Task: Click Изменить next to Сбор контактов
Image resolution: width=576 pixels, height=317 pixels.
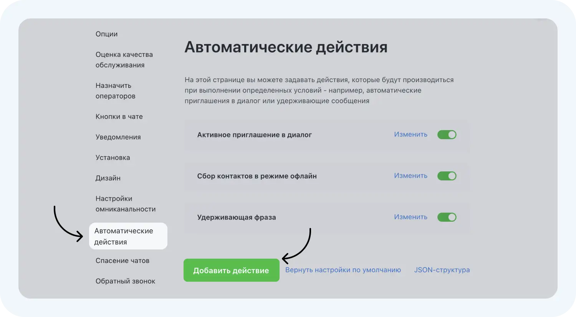Action: (410, 175)
